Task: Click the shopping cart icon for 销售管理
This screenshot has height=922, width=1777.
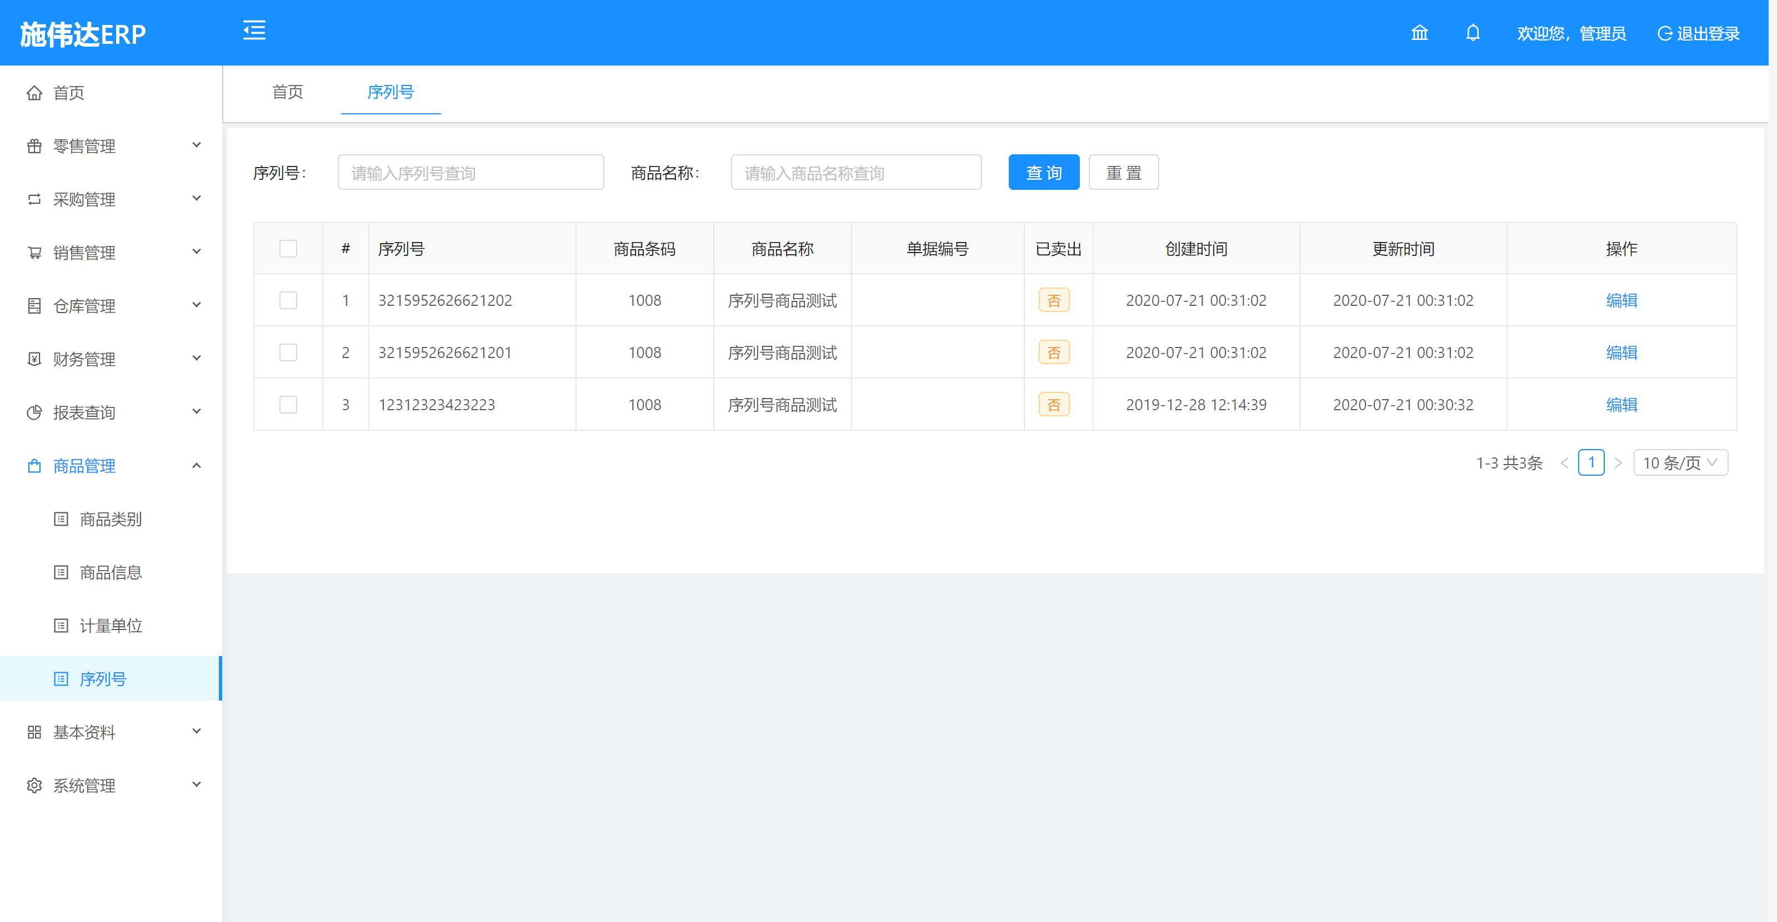Action: (34, 253)
